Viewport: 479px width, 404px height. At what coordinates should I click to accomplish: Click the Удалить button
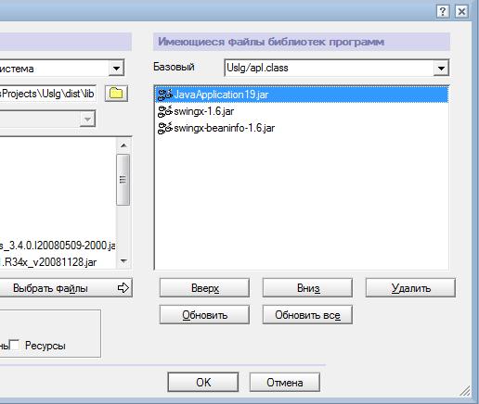point(410,288)
